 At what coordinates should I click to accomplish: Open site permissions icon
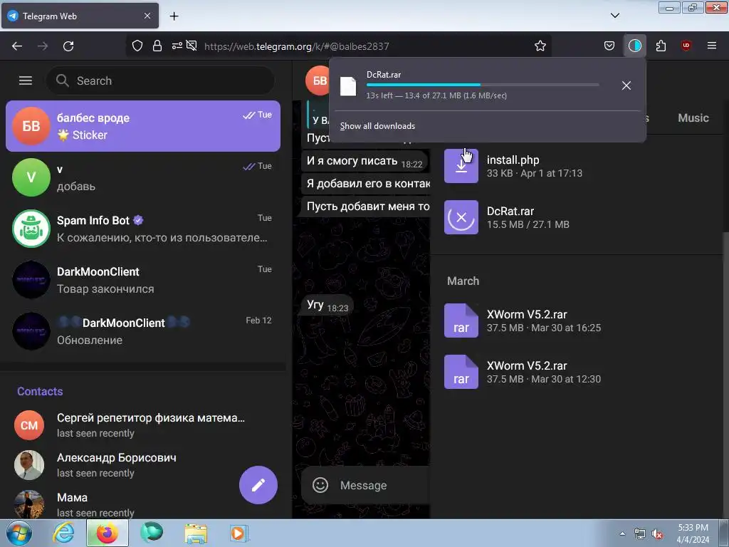pyautogui.click(x=177, y=46)
